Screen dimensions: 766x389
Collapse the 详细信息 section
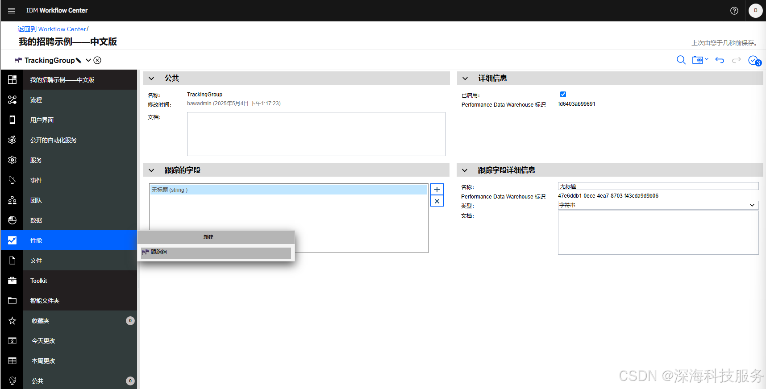465,79
